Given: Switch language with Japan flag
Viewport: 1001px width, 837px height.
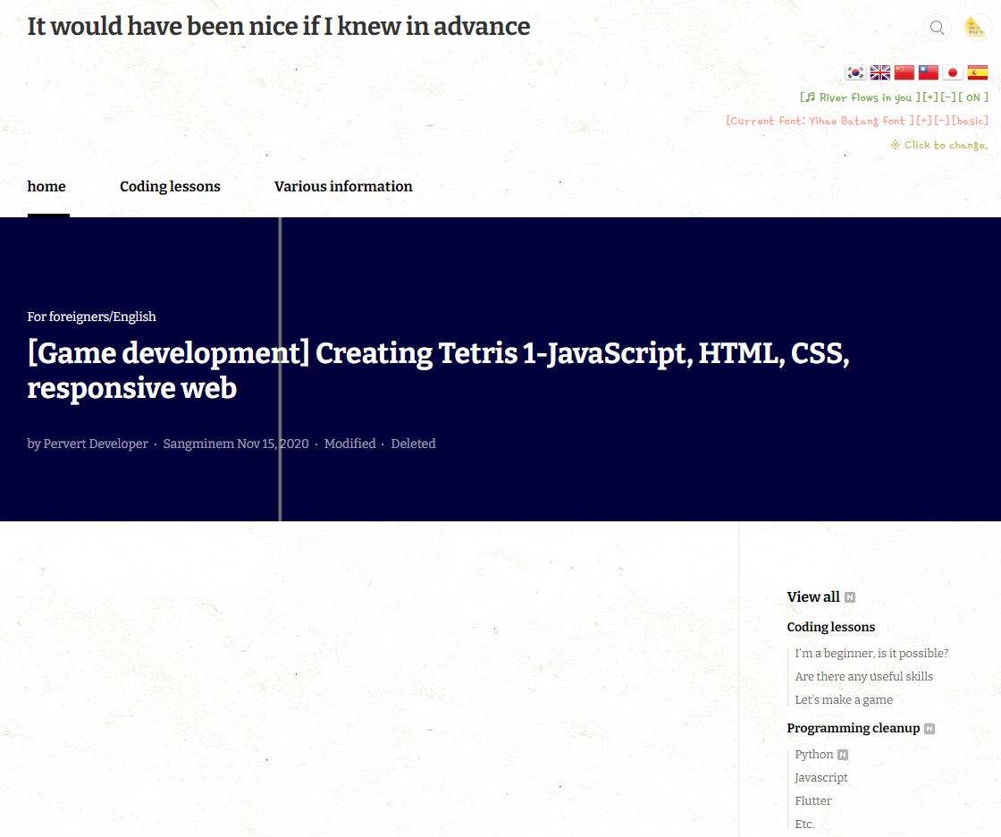Looking at the screenshot, I should tap(953, 72).
